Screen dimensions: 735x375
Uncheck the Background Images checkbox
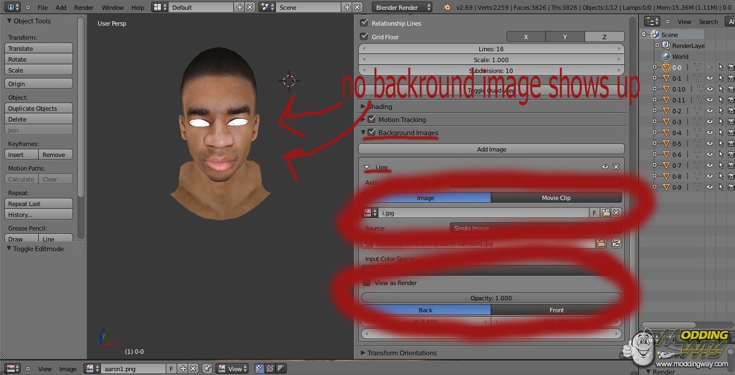pos(372,132)
